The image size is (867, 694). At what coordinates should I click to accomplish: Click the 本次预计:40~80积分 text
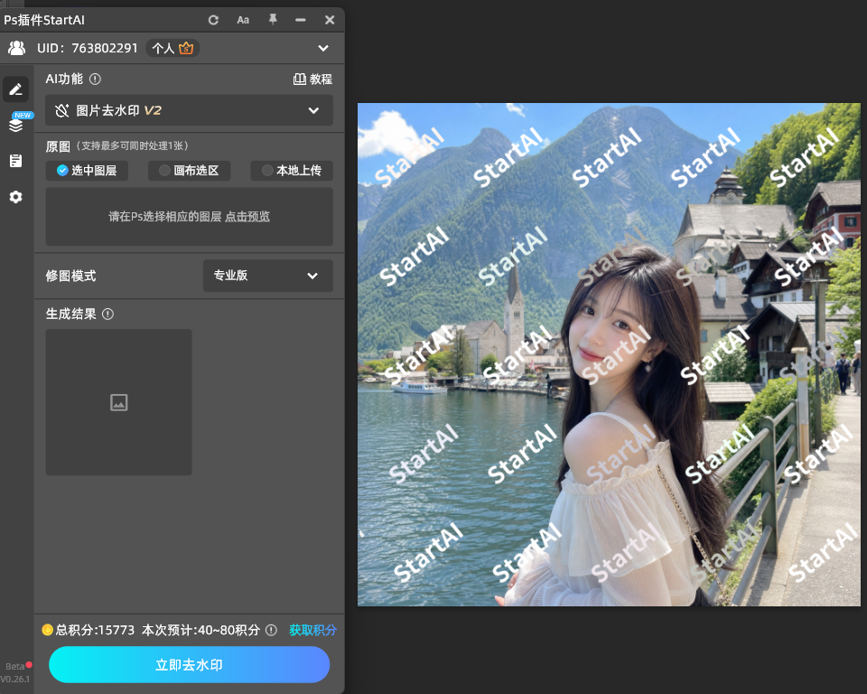[200, 630]
